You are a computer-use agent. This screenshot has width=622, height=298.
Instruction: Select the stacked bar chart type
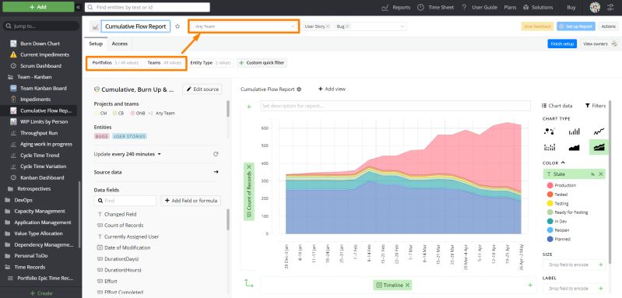(550, 147)
